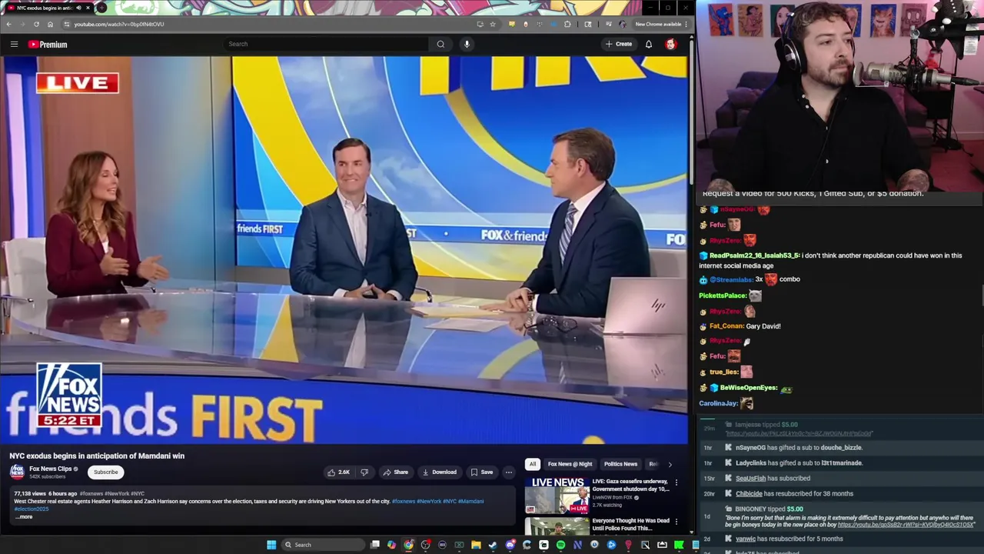Open File Explorer from the taskbar
The height and width of the screenshot is (554, 984).
click(x=476, y=545)
